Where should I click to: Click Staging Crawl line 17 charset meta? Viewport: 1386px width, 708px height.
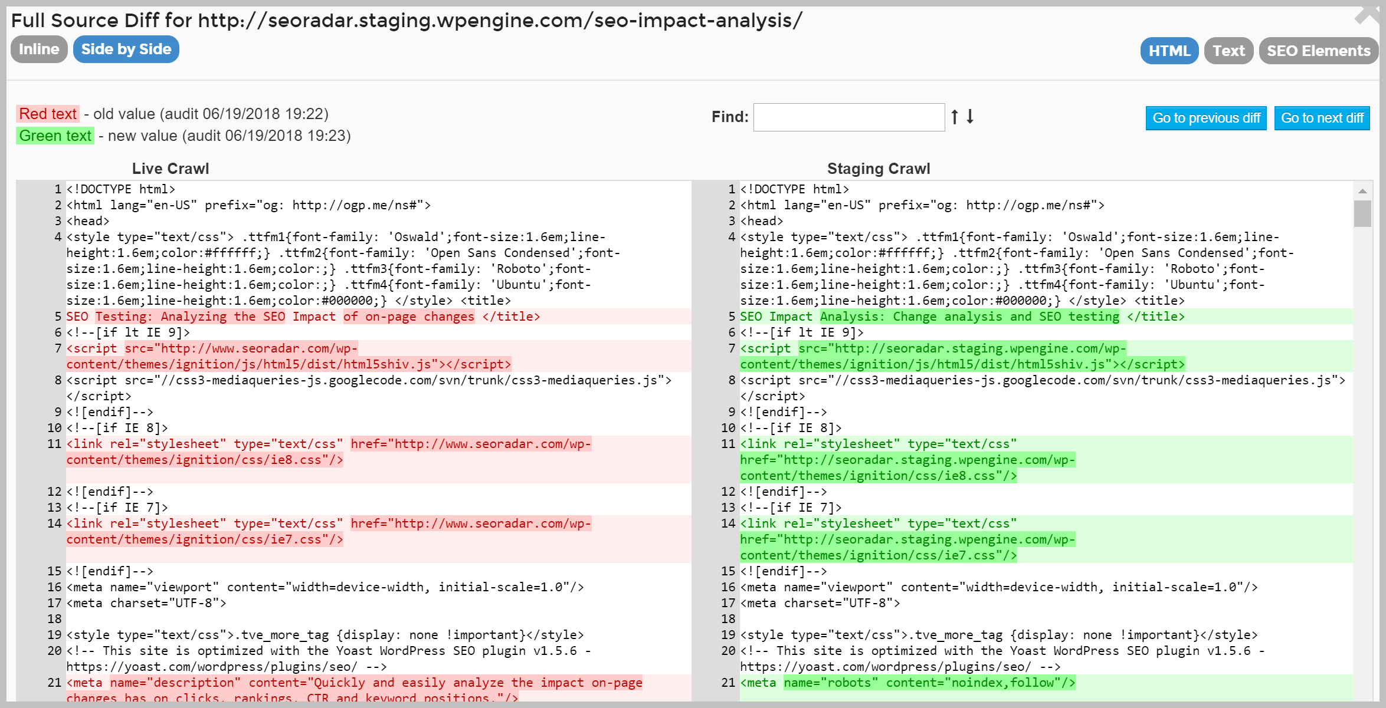[x=820, y=603]
